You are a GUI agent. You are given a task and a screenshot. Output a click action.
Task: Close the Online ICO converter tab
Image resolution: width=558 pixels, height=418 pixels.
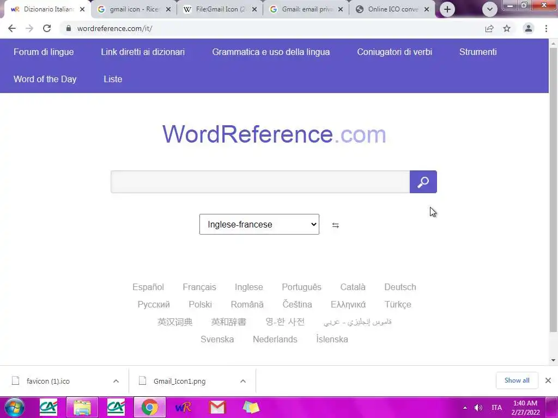[427, 10]
